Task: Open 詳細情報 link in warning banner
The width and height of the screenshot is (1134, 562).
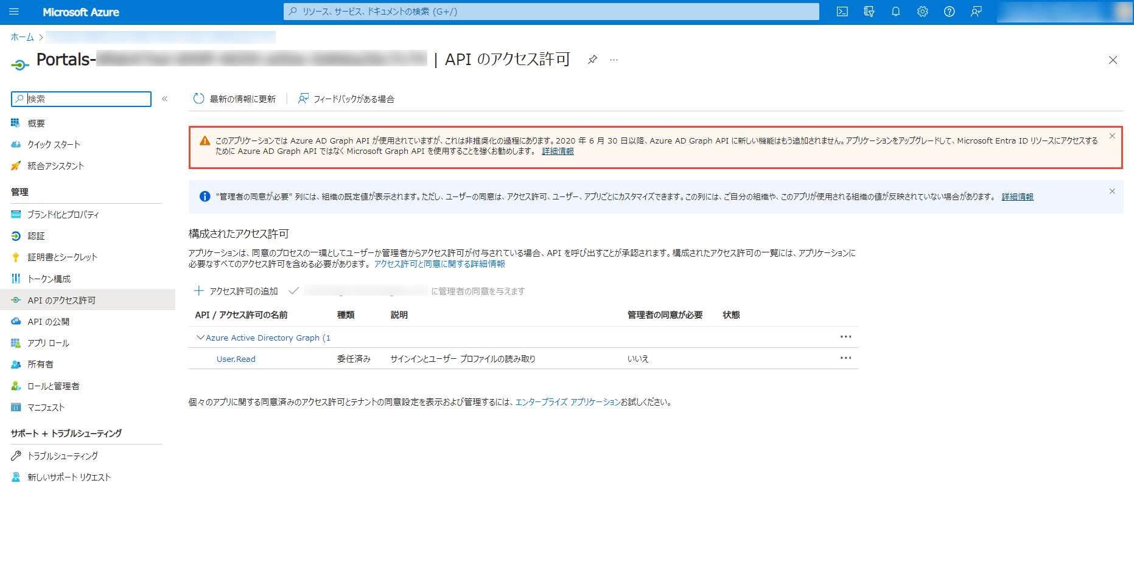Action: pos(558,151)
